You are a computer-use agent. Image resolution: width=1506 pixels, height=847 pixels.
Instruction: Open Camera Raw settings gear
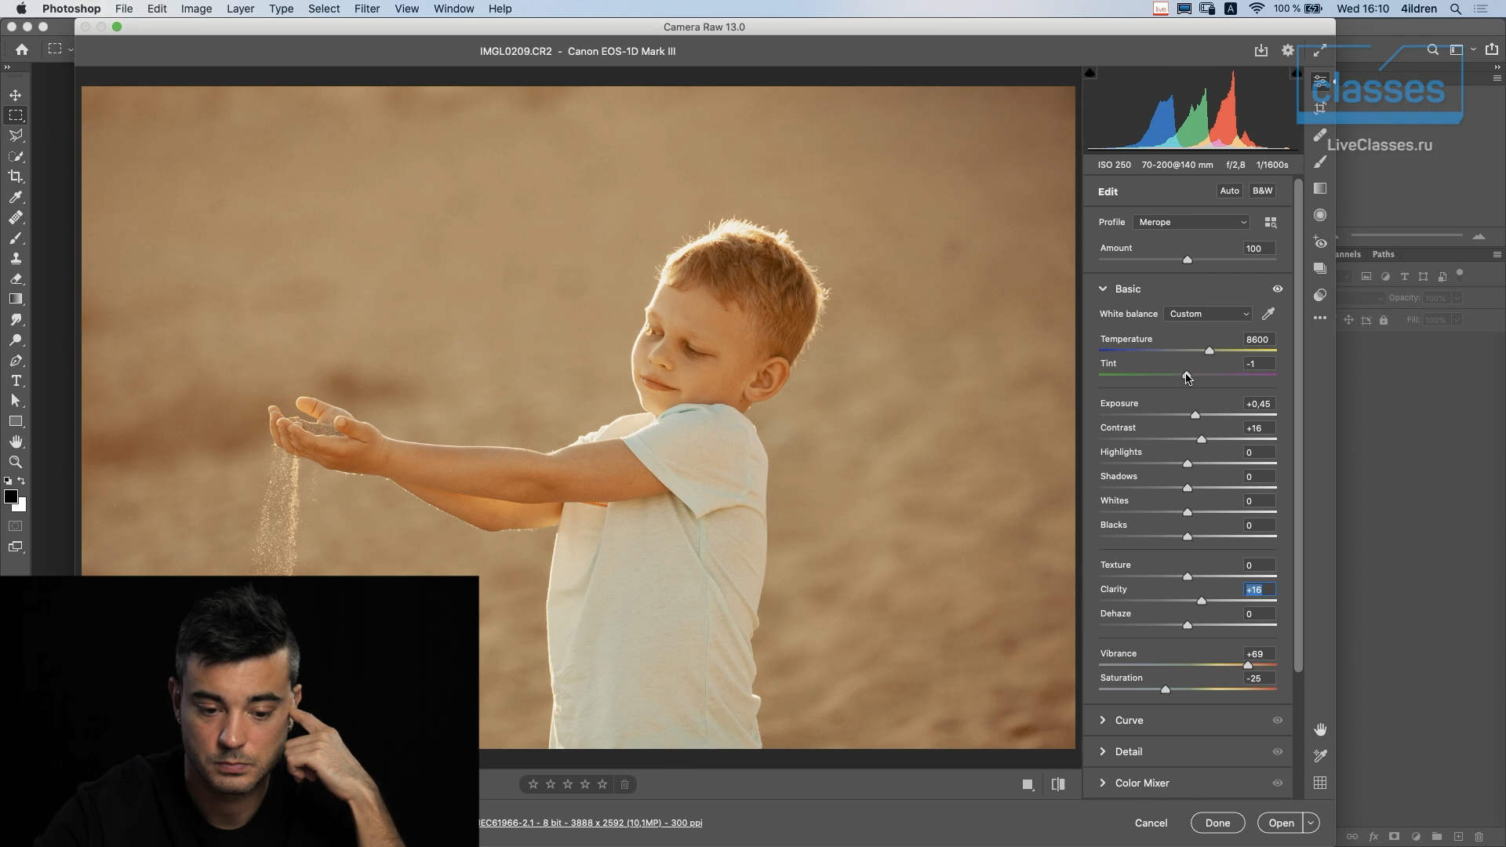[1288, 51]
